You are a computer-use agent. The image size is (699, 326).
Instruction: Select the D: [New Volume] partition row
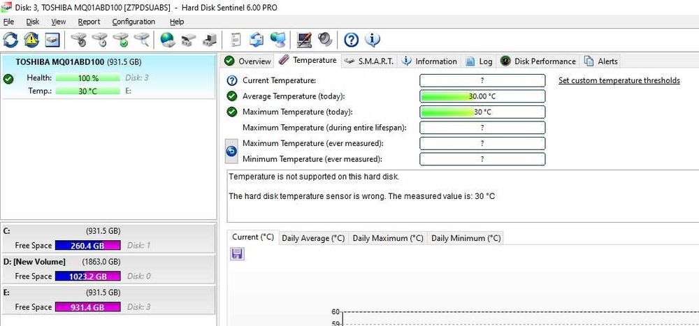point(108,269)
